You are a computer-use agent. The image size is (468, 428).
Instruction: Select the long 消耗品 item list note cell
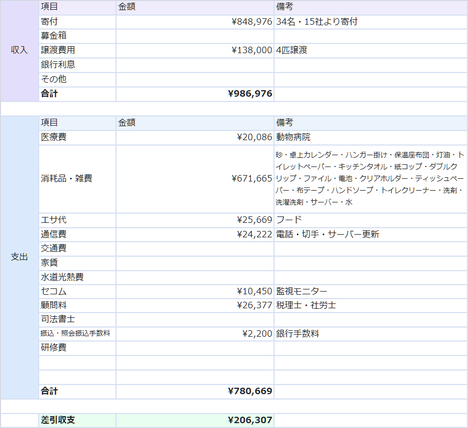tap(370, 178)
